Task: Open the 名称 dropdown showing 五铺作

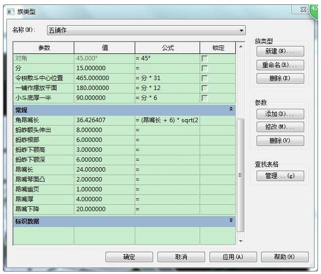Action: [x=146, y=31]
